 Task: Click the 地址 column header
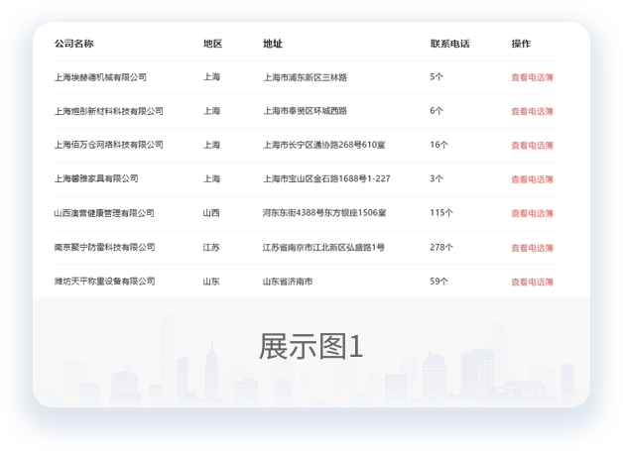(273, 44)
